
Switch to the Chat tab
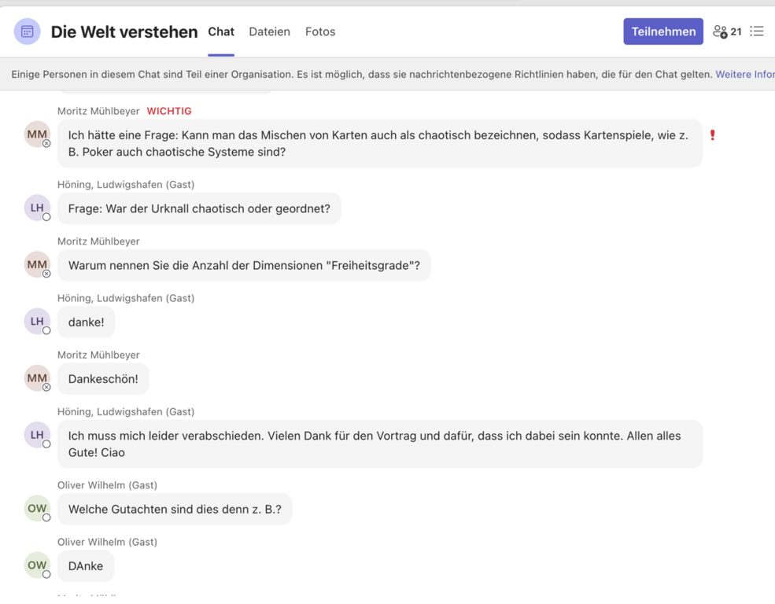tap(221, 31)
